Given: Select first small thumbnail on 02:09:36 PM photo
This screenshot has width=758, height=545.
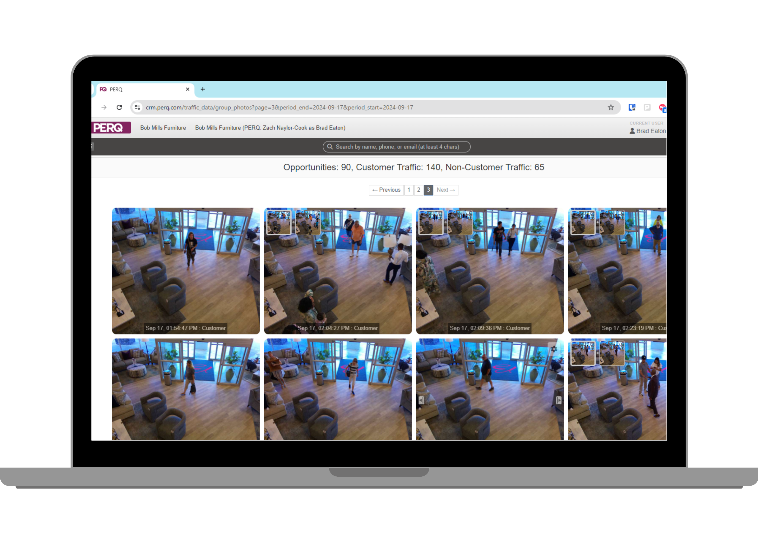Looking at the screenshot, I should 431,222.
